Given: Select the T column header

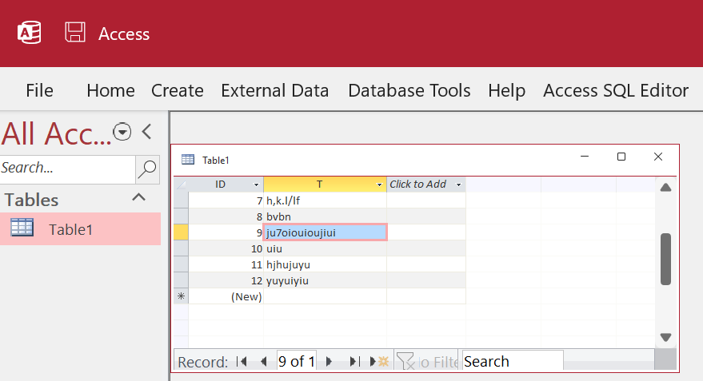Looking at the screenshot, I should (319, 185).
